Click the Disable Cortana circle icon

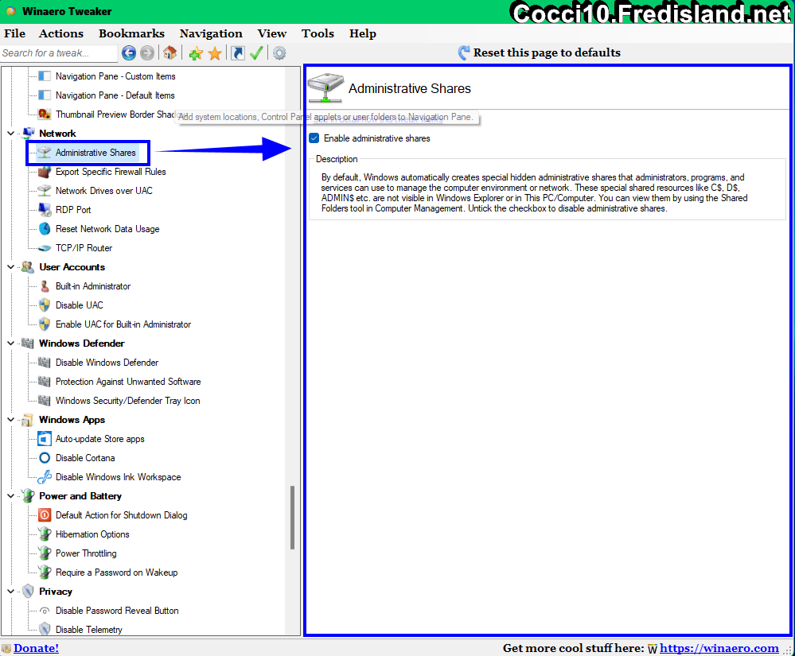pyautogui.click(x=45, y=458)
